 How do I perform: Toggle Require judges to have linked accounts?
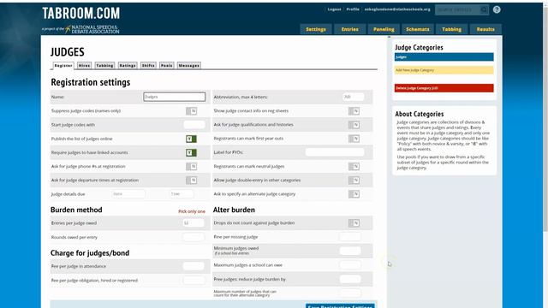tap(191, 152)
